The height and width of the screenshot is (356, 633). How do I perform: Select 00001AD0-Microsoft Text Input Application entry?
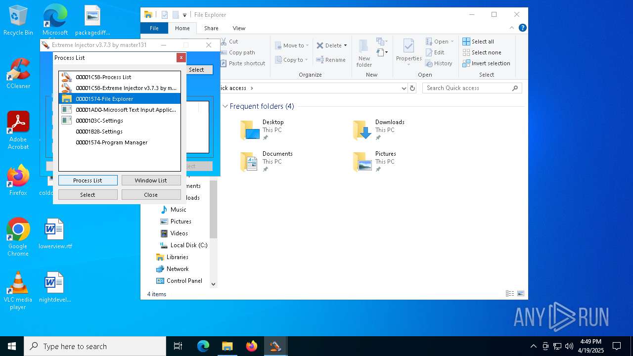pyautogui.click(x=120, y=110)
